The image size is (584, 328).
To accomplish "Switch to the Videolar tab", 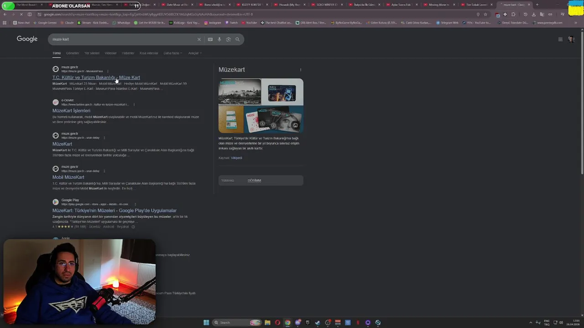I will tap(111, 53).
